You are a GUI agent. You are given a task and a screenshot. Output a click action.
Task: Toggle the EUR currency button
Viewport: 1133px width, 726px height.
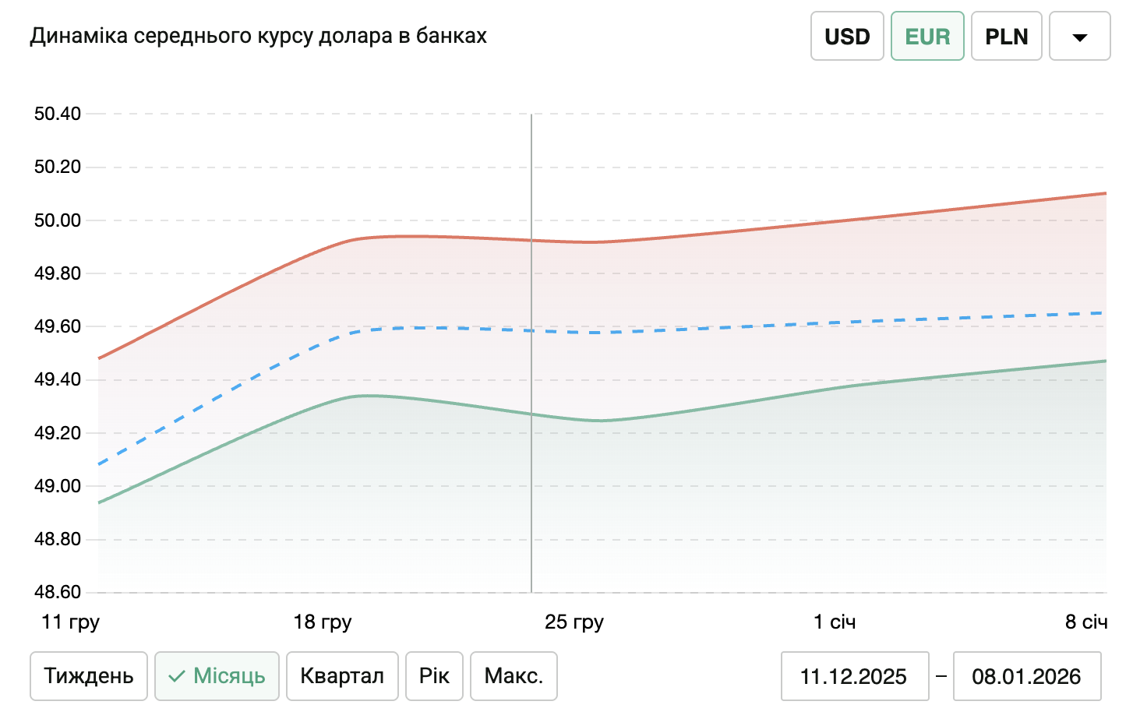pos(927,37)
